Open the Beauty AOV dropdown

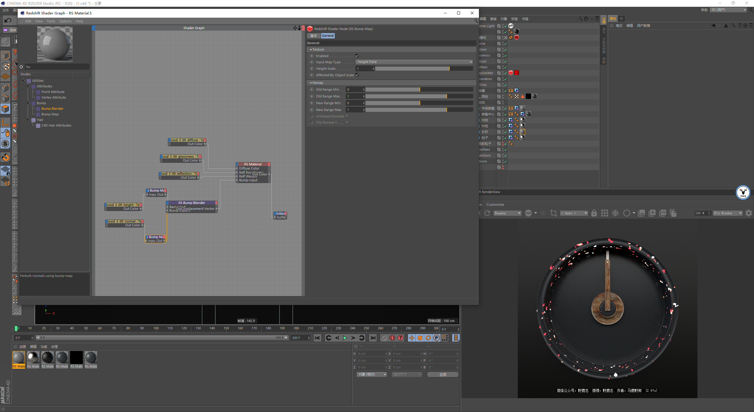pos(507,213)
